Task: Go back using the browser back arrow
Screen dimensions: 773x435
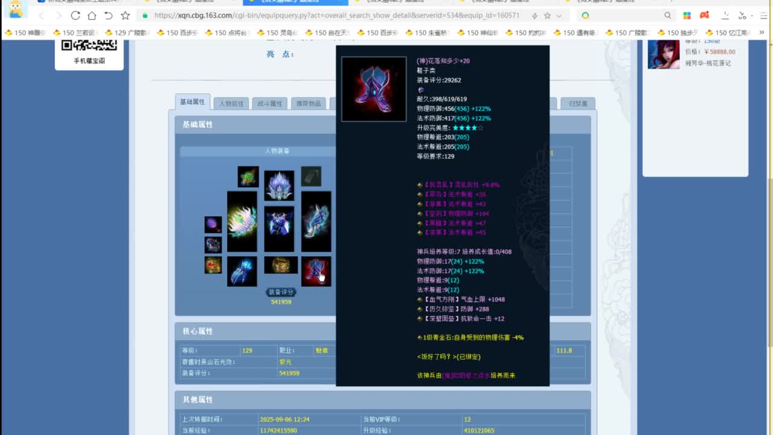Action: click(41, 15)
